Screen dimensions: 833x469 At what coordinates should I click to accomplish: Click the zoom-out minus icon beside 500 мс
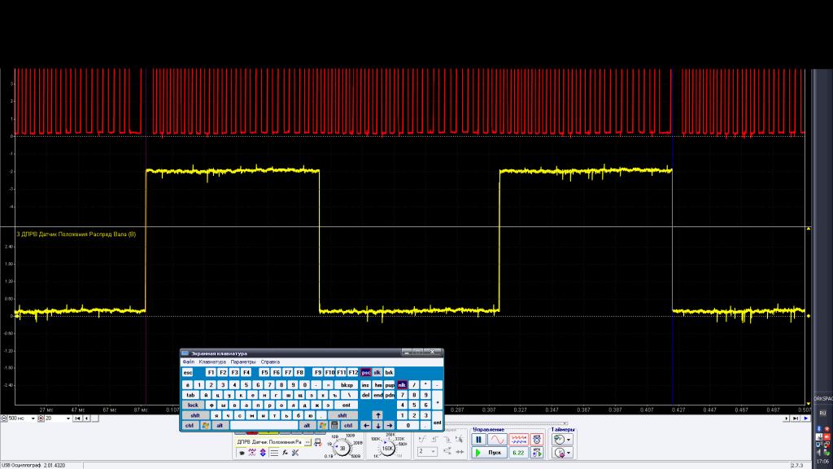point(4,419)
